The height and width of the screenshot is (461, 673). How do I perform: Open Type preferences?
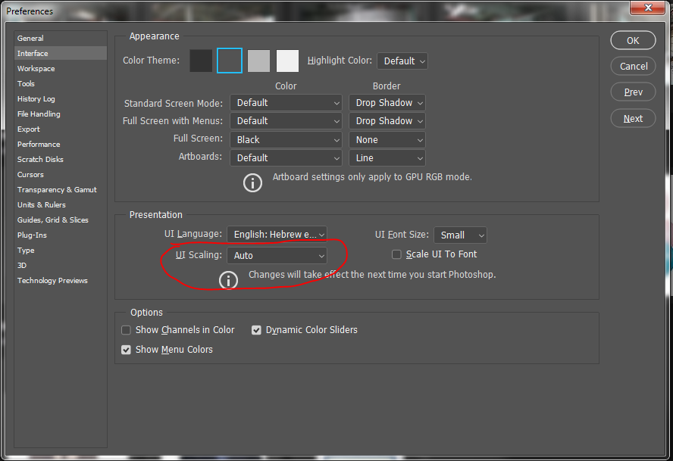[x=60, y=250]
